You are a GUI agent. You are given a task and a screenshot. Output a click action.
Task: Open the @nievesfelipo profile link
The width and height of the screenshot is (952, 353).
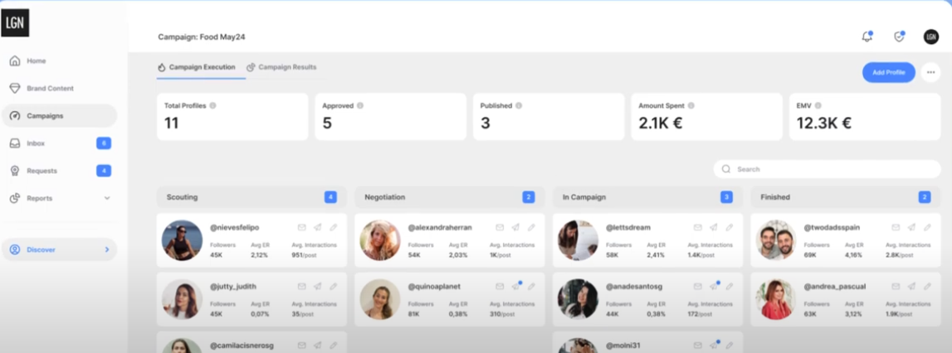[x=234, y=227]
